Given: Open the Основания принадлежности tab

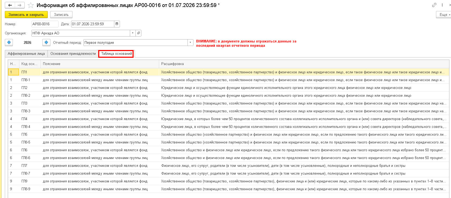Looking at the screenshot, I should click(73, 54).
